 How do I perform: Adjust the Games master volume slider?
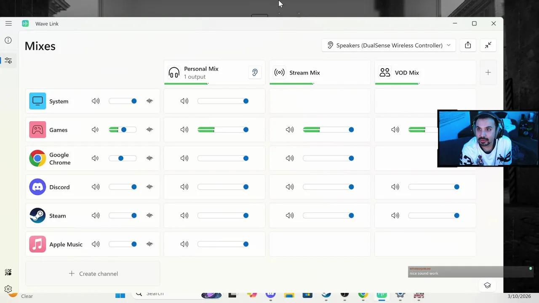123,130
